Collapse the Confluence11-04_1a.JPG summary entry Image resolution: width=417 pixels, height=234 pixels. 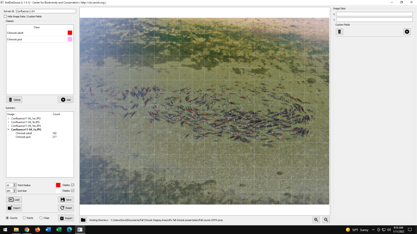(x=8, y=129)
